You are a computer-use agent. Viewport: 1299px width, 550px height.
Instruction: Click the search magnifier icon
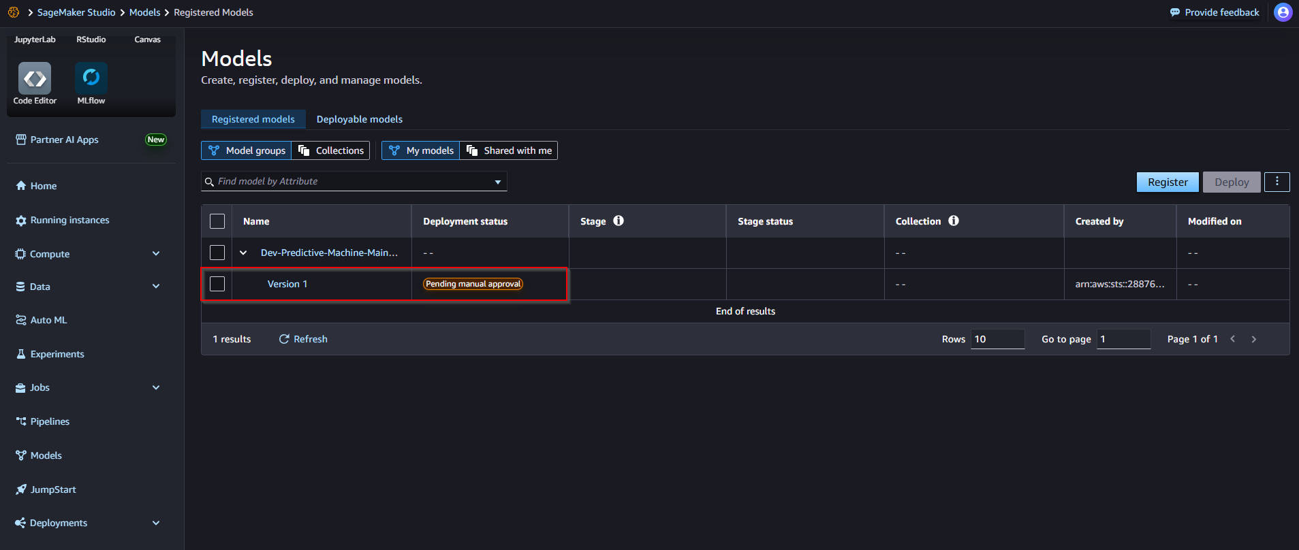(x=210, y=182)
